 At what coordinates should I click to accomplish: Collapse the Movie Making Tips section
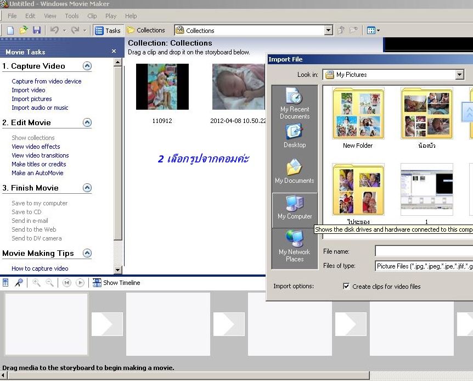tap(87, 253)
